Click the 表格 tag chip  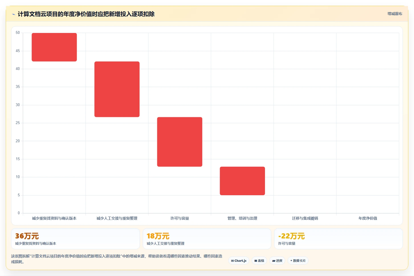coord(259,261)
